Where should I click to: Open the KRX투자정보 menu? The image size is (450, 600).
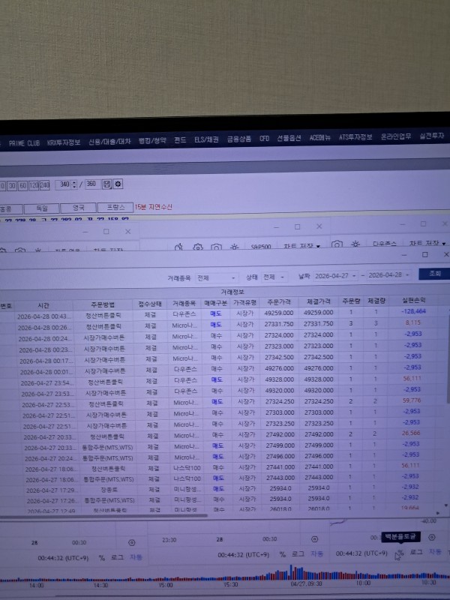64,142
